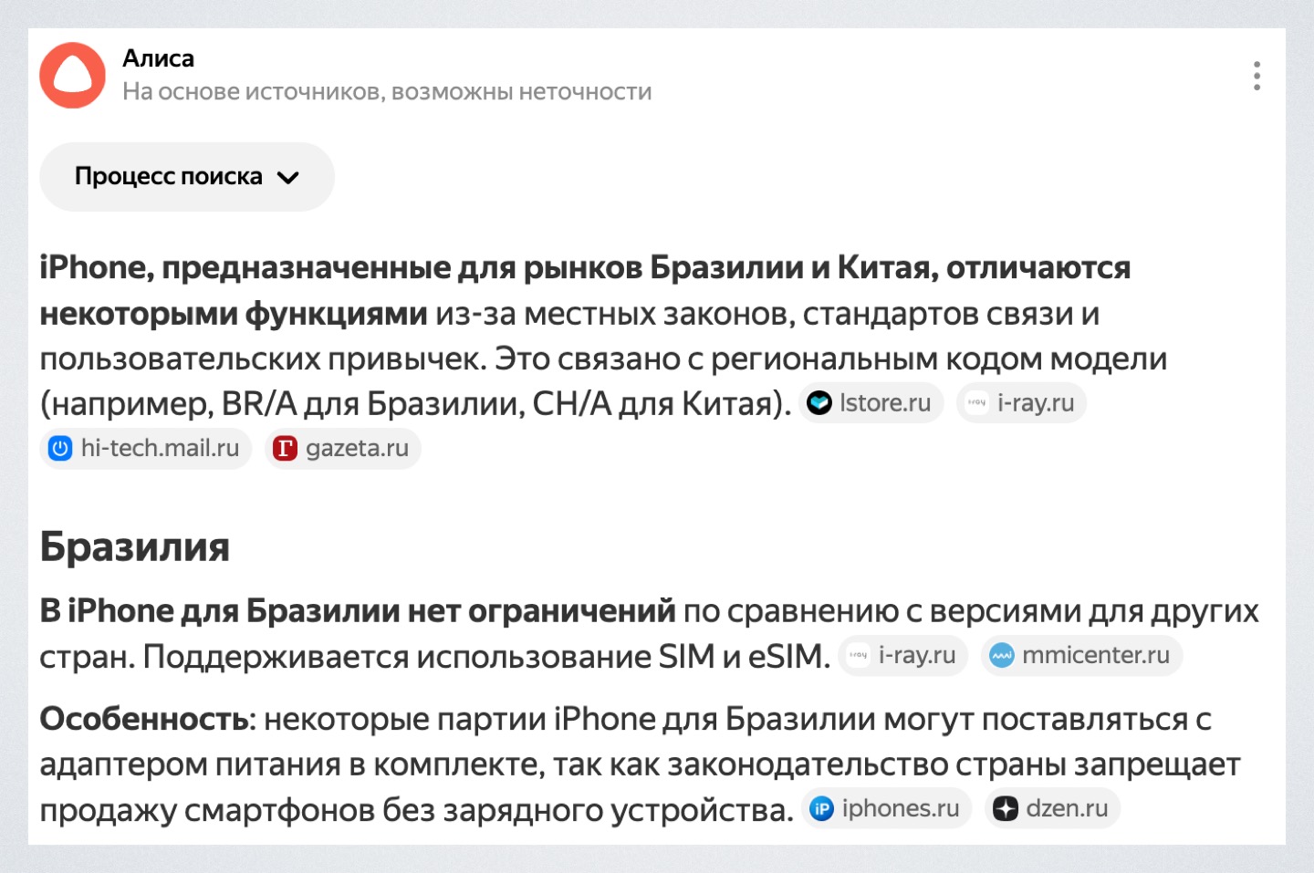The image size is (1314, 873).
Task: Click the red gazeta.ru favicon icon
Action: tap(286, 449)
